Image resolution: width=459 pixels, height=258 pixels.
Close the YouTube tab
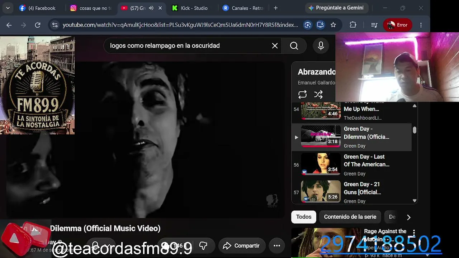coord(160,8)
